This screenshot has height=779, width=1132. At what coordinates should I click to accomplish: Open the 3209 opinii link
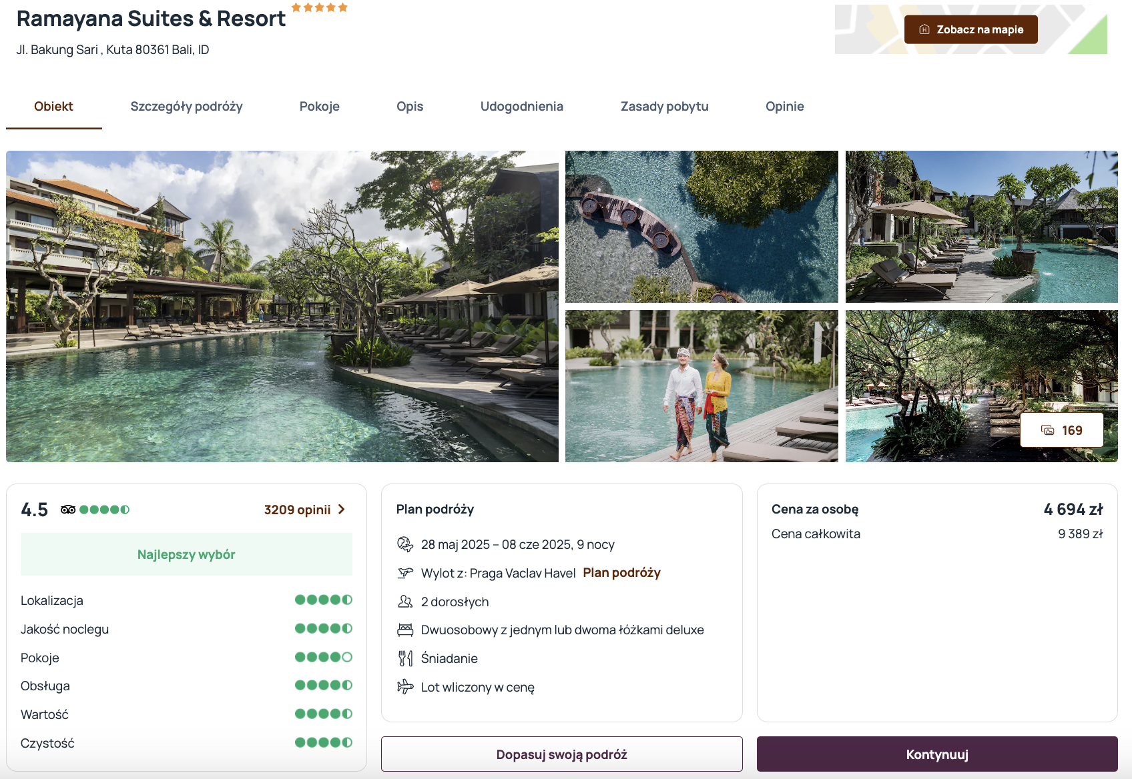pos(297,510)
